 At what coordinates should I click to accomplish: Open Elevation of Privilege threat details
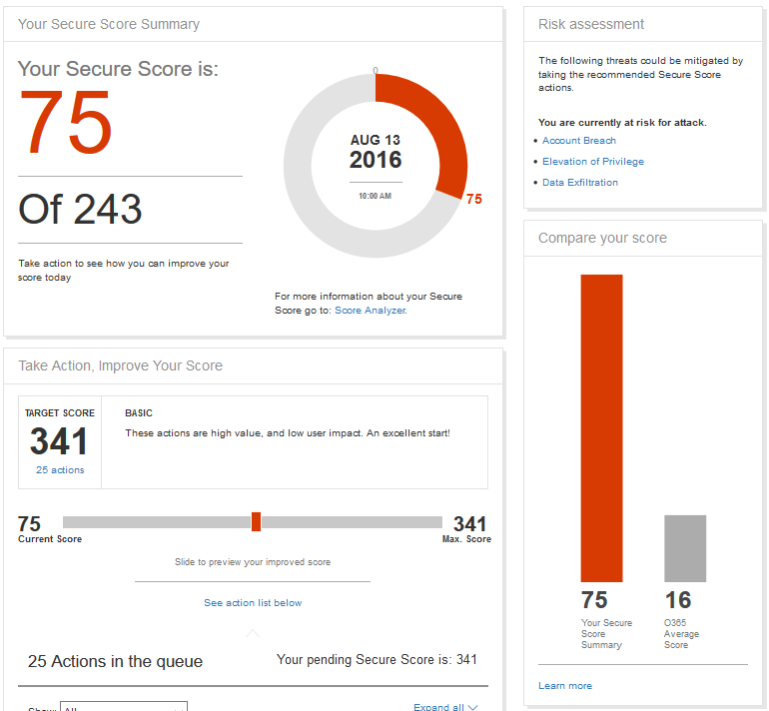pos(593,162)
